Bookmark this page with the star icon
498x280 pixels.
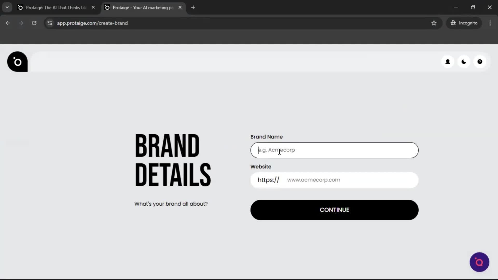[x=434, y=23]
